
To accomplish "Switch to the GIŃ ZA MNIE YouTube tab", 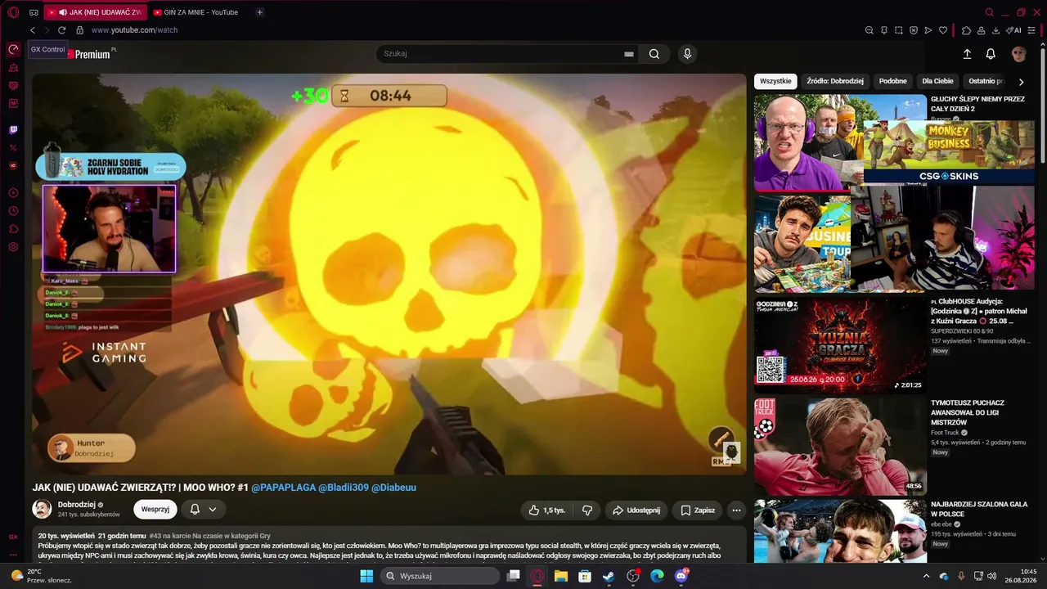I will coord(195,12).
